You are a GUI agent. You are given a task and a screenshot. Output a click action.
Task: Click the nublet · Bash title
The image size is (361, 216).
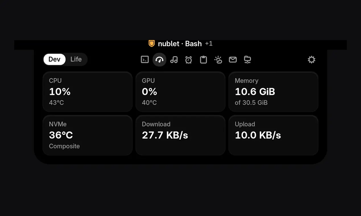coord(180,44)
